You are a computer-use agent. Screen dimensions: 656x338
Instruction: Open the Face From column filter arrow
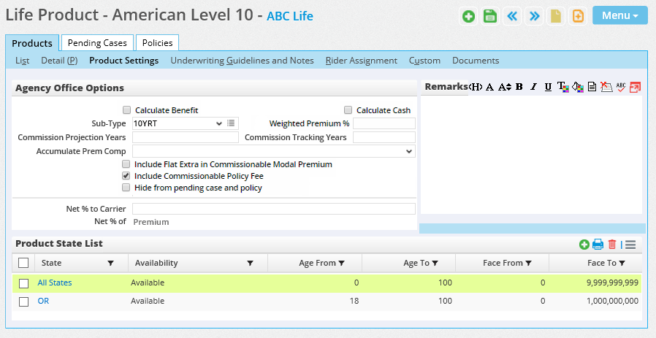click(528, 263)
